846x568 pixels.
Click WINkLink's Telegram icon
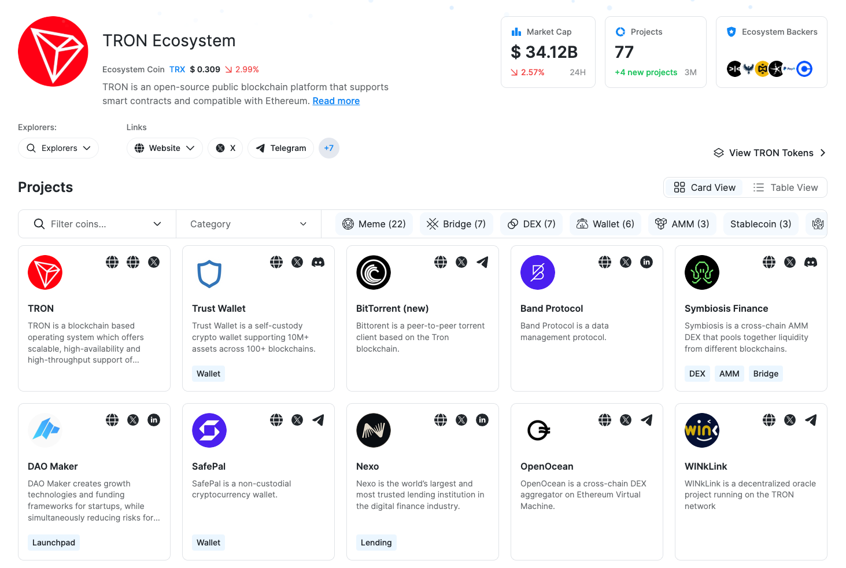[811, 420]
